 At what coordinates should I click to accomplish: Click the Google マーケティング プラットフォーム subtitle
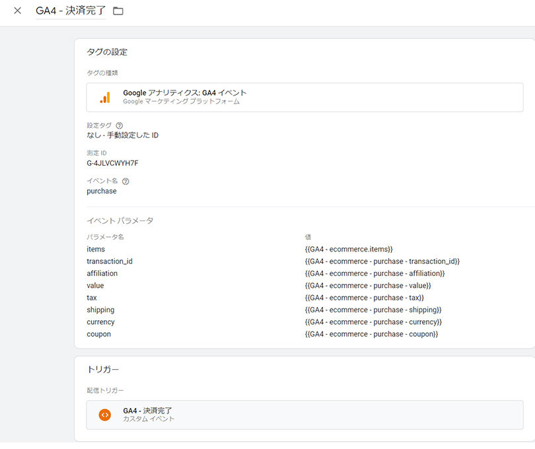click(x=181, y=101)
